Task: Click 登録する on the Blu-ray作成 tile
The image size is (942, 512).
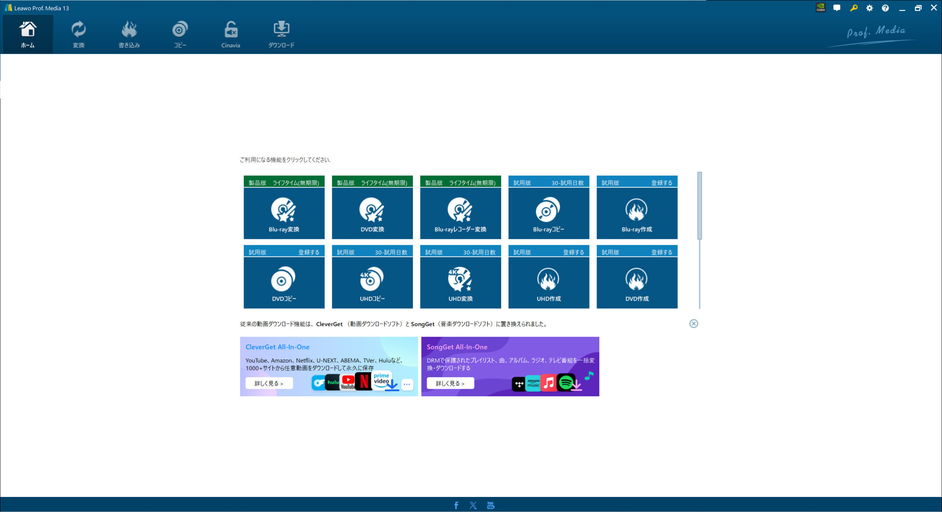Action: click(x=662, y=183)
